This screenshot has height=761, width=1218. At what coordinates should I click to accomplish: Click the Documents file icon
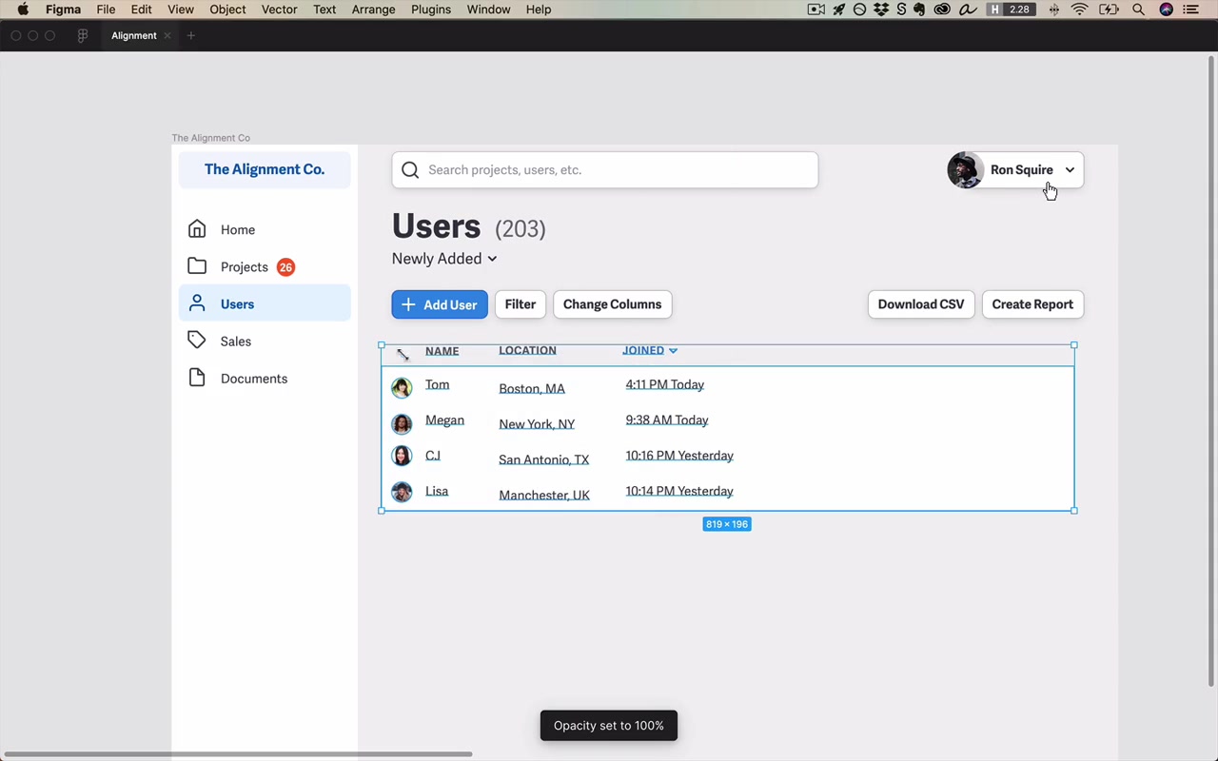coord(197,378)
